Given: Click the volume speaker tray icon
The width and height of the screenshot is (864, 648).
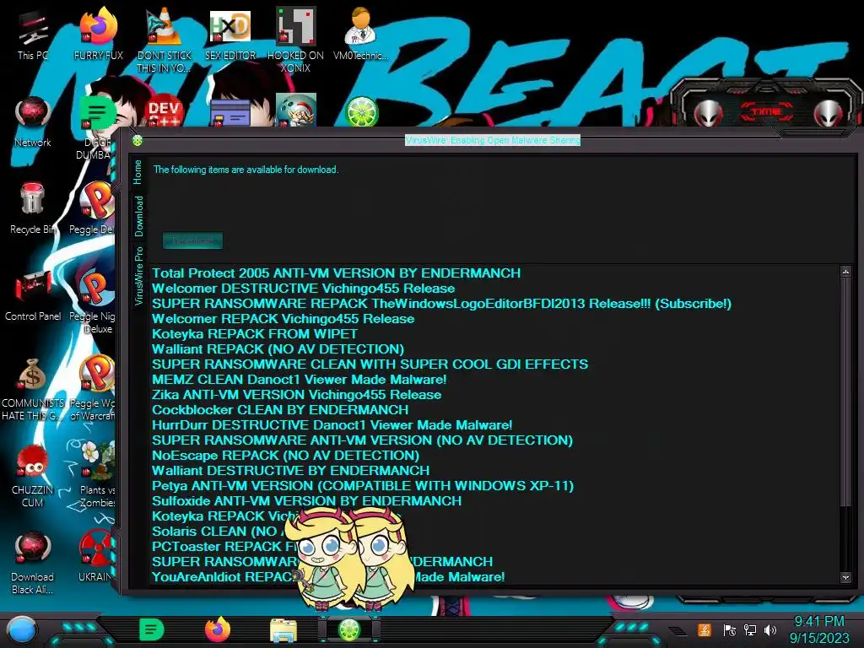Looking at the screenshot, I should click(770, 629).
